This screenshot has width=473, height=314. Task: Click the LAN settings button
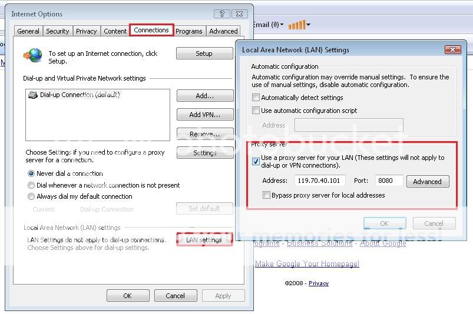204,240
